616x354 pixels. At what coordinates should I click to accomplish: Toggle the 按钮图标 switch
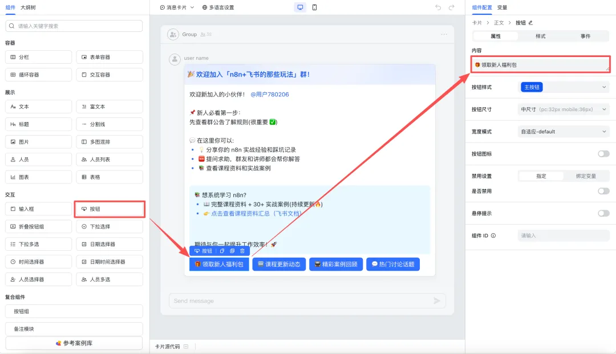pyautogui.click(x=603, y=154)
